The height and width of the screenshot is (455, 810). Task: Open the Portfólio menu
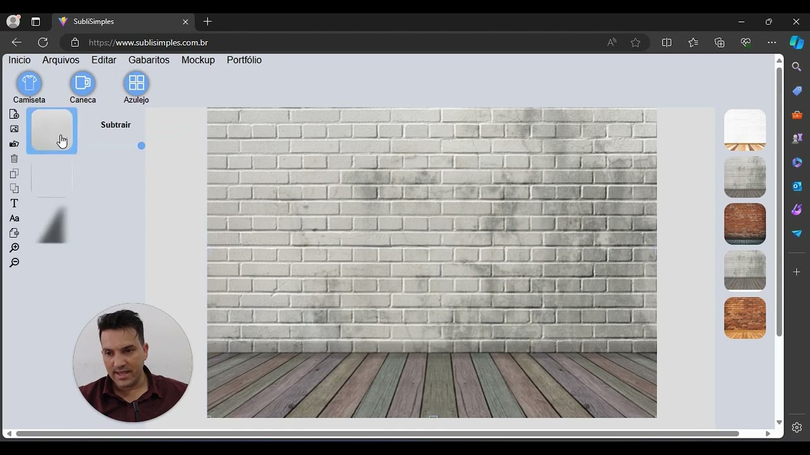point(244,60)
